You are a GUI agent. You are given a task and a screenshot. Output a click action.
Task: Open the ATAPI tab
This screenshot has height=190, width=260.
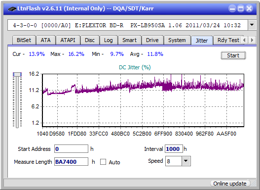click(68, 40)
